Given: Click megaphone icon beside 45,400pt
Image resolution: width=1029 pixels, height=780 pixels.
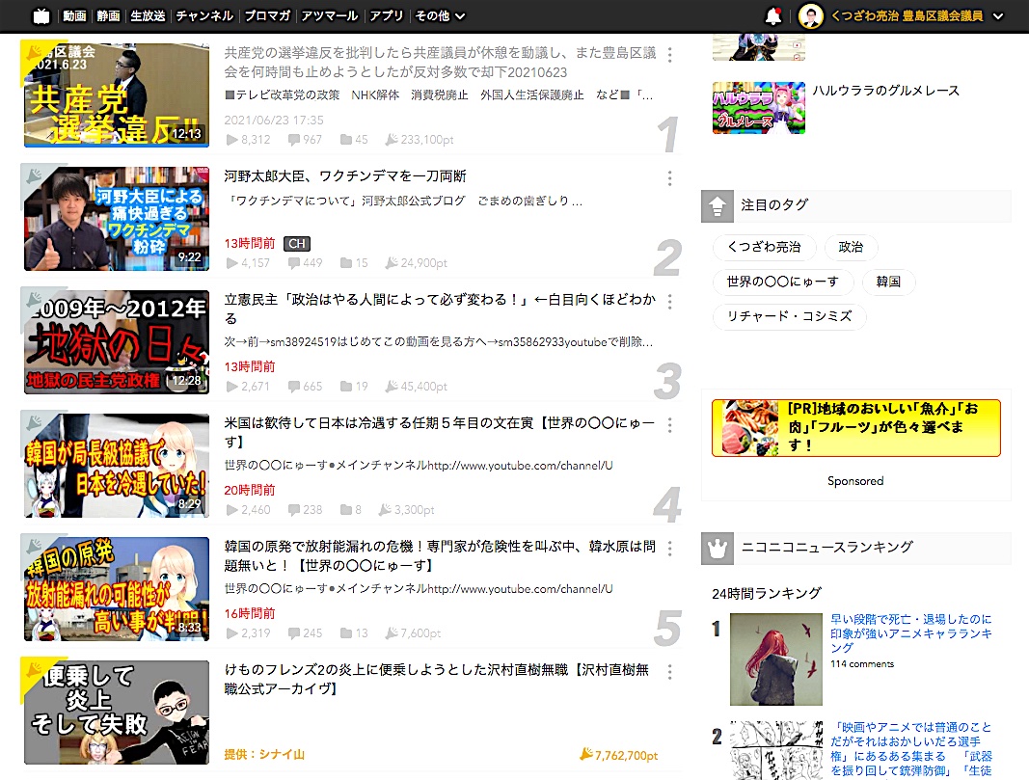Looking at the screenshot, I should (x=392, y=386).
